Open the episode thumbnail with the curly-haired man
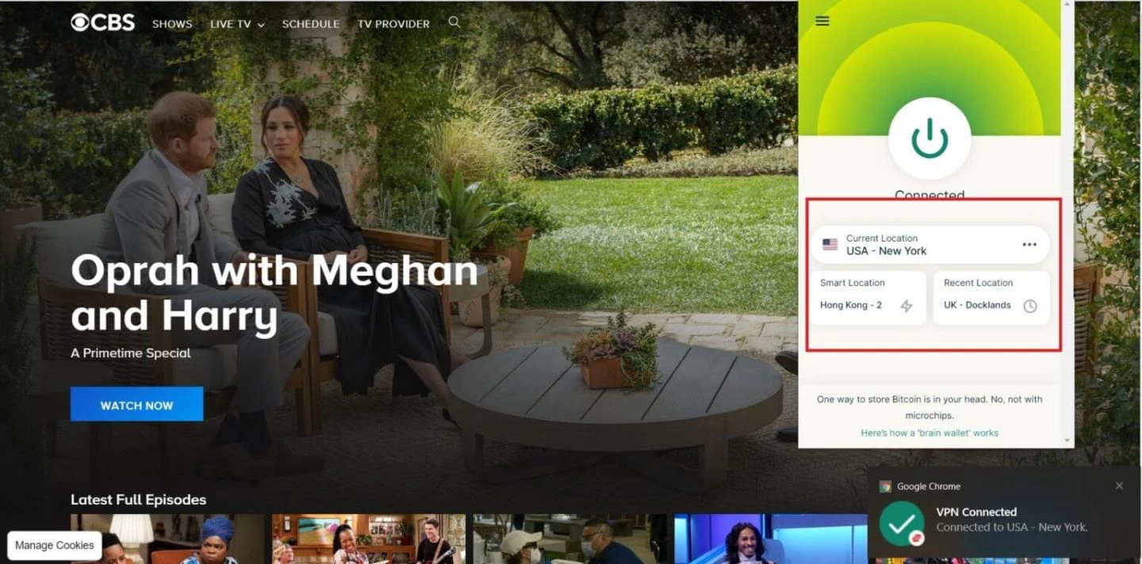 pos(771,539)
